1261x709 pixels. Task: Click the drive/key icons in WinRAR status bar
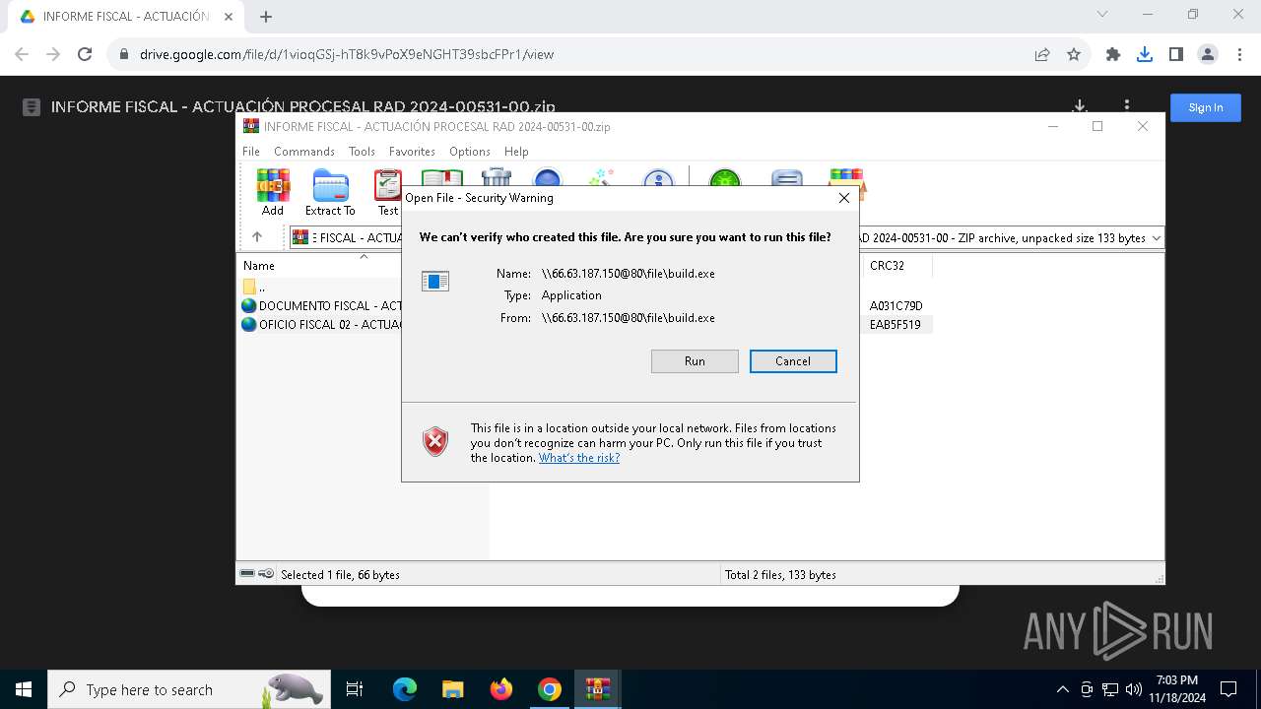257,574
